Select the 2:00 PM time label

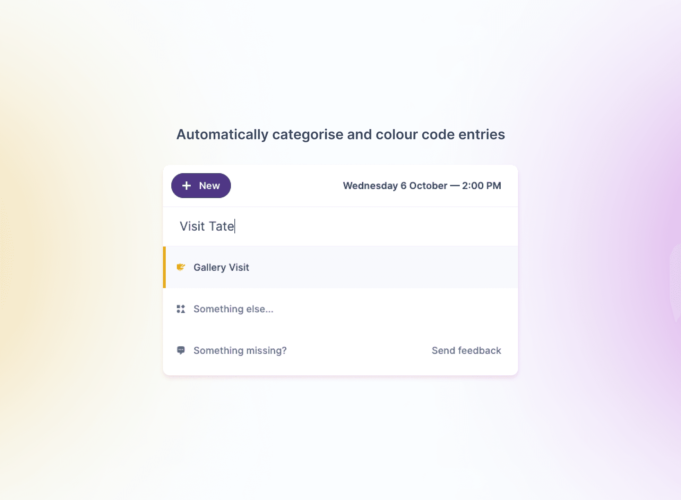click(x=481, y=186)
